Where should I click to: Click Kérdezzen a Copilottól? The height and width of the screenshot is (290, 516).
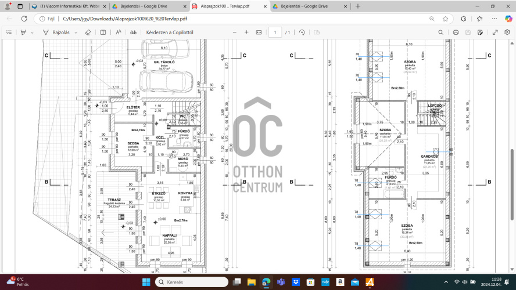[x=170, y=32]
